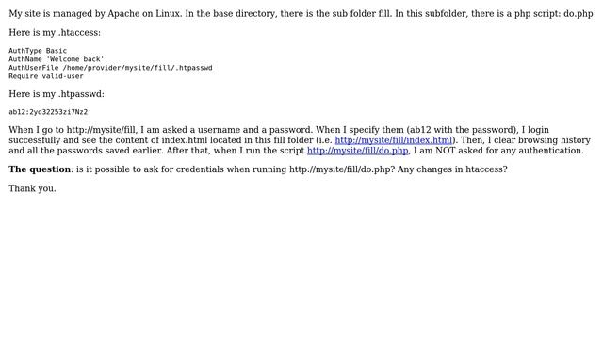The width and height of the screenshot is (603, 339).
Task: Click plain-text 'http://mysite/fill,' in paragraph
Action: [x=102, y=130]
